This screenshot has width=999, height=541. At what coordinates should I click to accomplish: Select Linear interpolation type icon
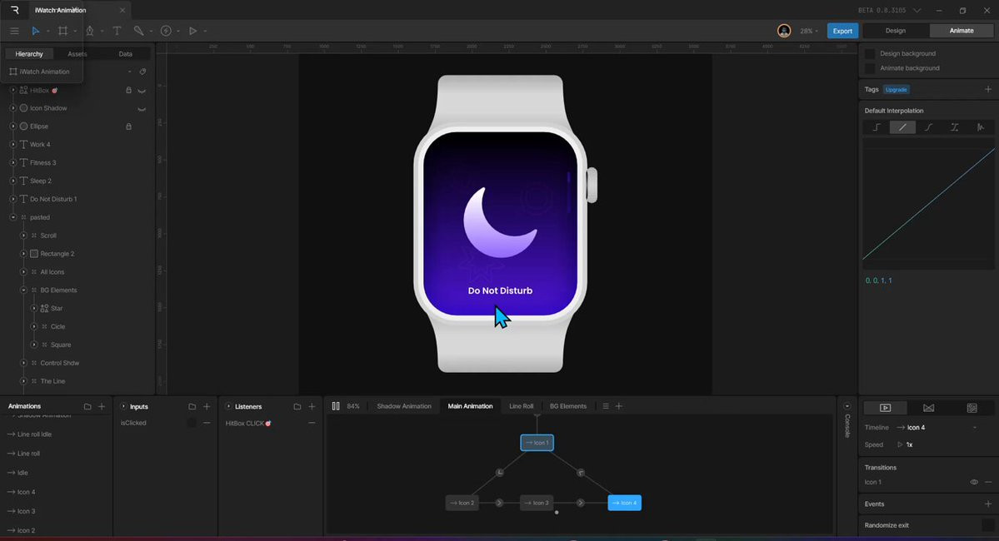coord(902,127)
